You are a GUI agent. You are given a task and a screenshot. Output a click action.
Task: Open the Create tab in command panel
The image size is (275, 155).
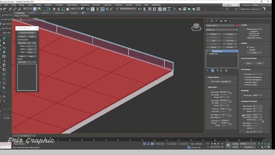[x=207, y=21]
